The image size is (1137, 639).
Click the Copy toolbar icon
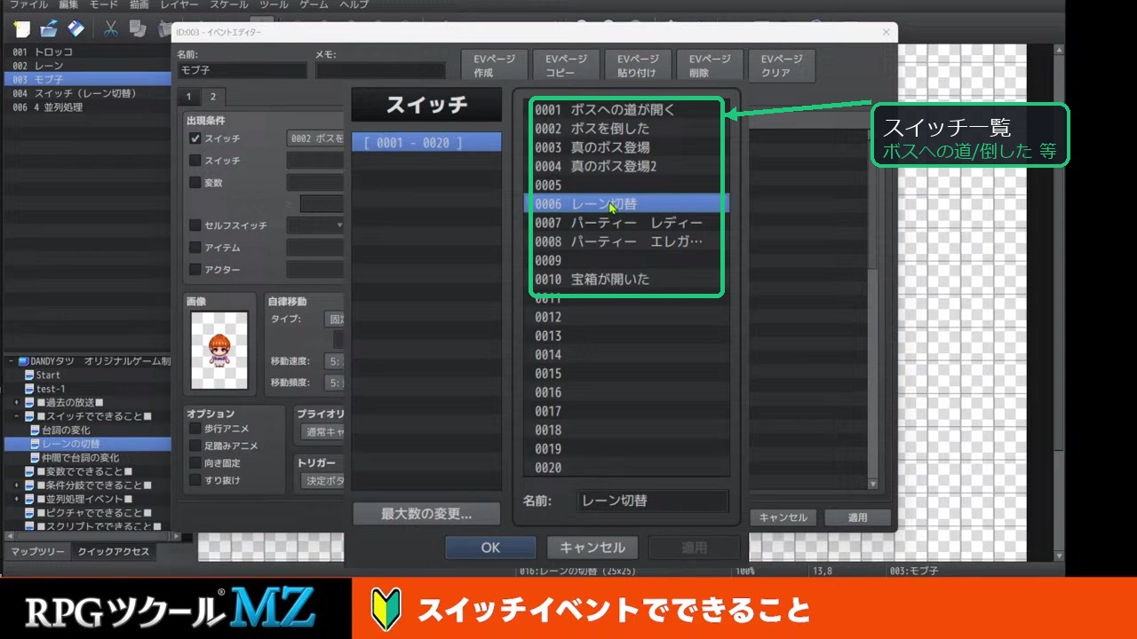pos(138,28)
